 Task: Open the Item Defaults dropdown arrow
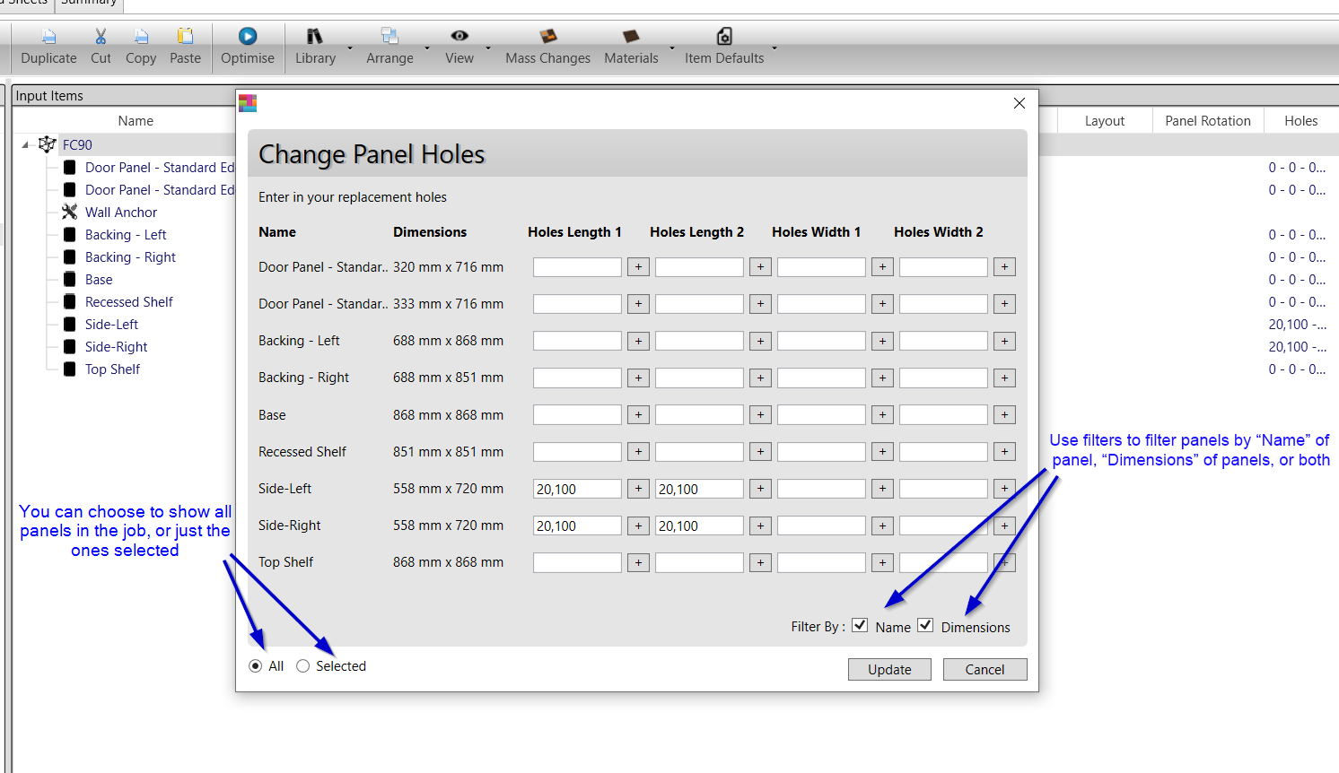click(x=775, y=48)
